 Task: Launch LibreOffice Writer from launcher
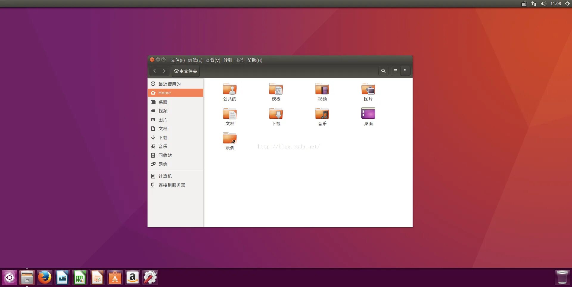pyautogui.click(x=62, y=278)
